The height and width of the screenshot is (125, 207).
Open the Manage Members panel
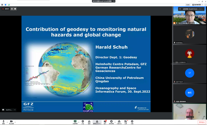[97, 122]
